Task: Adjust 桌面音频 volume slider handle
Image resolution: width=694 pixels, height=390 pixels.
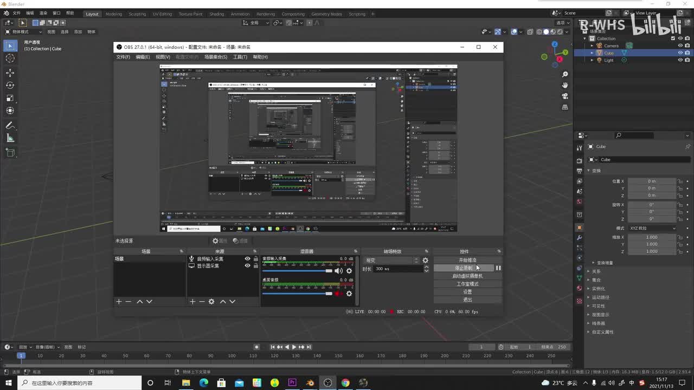Action: [329, 294]
